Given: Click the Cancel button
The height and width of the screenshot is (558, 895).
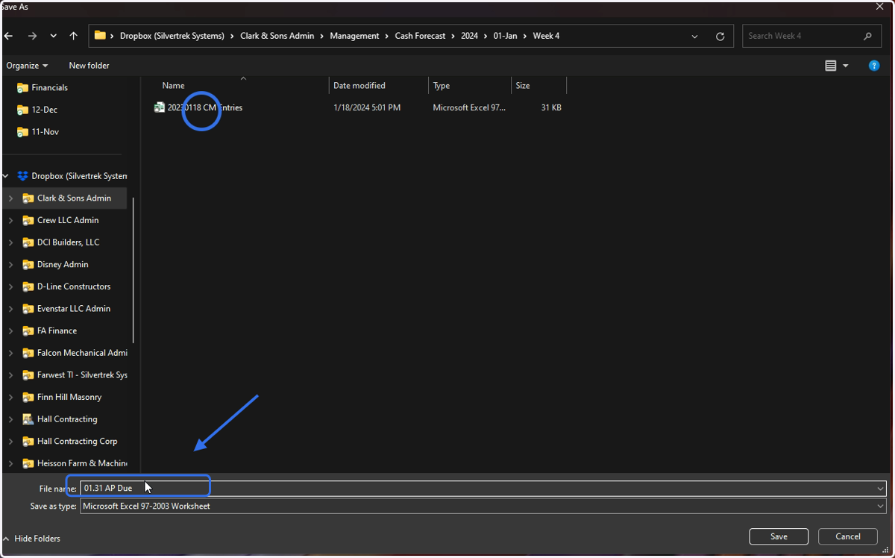Looking at the screenshot, I should pyautogui.click(x=848, y=536).
